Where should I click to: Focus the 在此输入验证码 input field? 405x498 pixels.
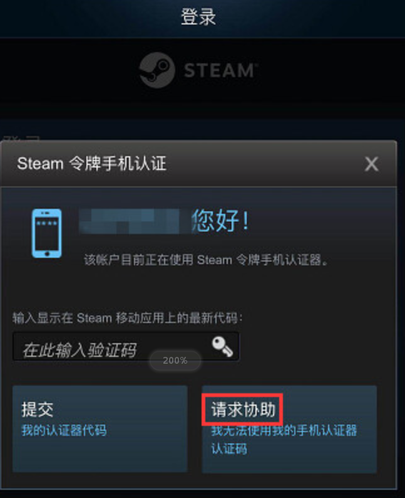[126, 346]
